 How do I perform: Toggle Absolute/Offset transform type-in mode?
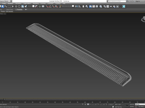[88, 104]
